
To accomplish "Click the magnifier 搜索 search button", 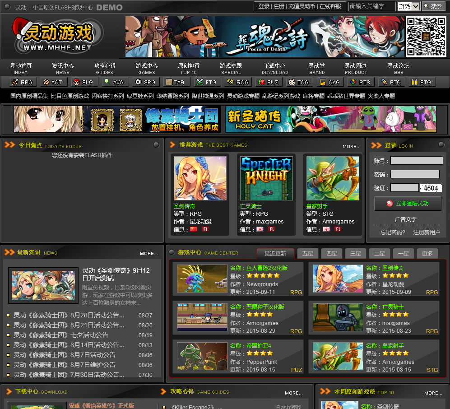I will click(433, 6).
